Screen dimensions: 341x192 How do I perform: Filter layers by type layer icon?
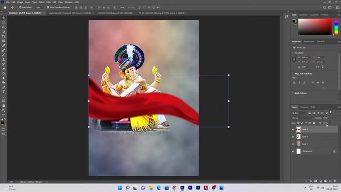pos(318,113)
